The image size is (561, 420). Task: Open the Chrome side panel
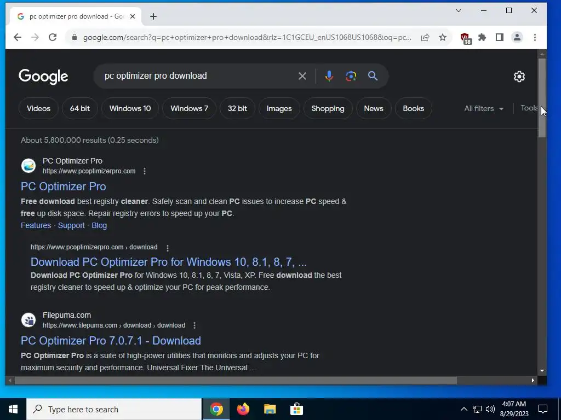[500, 37]
